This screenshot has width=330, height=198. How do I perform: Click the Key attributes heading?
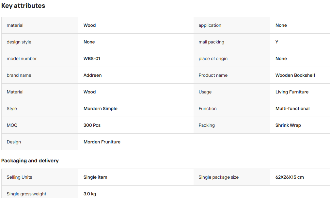pyautogui.click(x=23, y=6)
